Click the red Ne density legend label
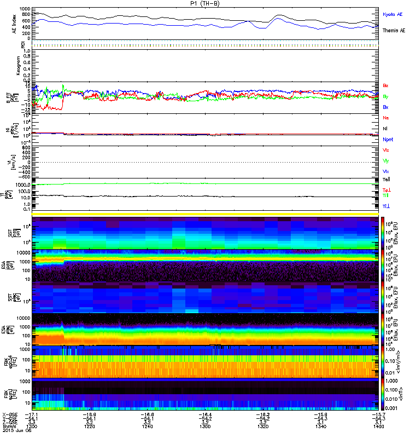The width and height of the screenshot is (410, 438). coord(385,118)
